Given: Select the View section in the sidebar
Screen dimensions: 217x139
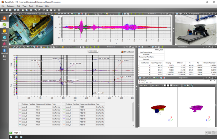Looking at the screenshot, I should 4,25.
